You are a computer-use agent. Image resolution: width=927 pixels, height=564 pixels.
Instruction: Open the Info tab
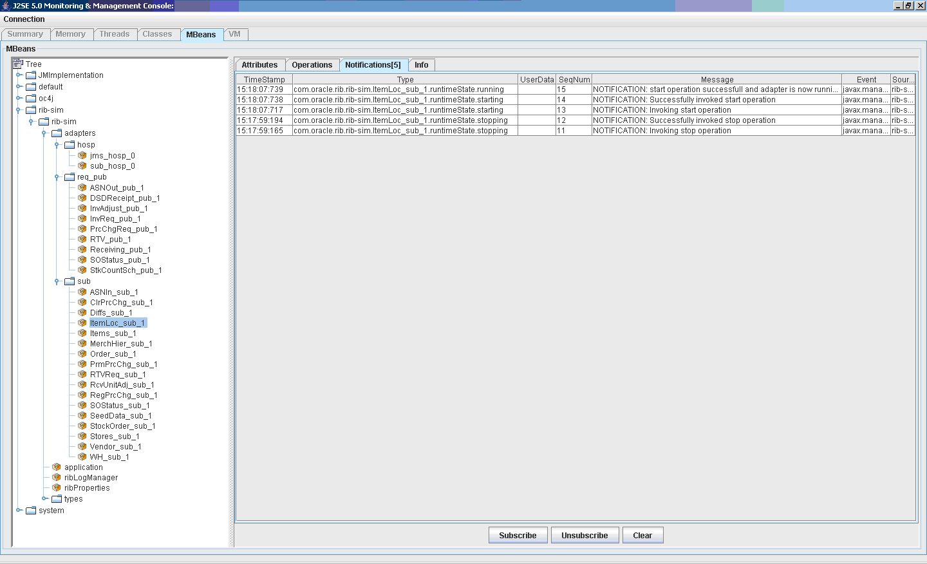coord(422,65)
